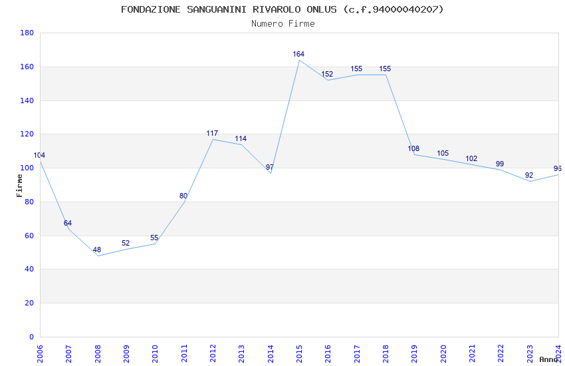Click the x-axis year 2020
The image size is (565, 366).
coord(443,353)
